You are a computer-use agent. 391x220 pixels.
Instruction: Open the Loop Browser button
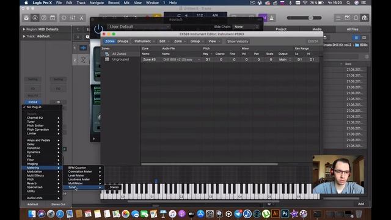[x=356, y=18]
